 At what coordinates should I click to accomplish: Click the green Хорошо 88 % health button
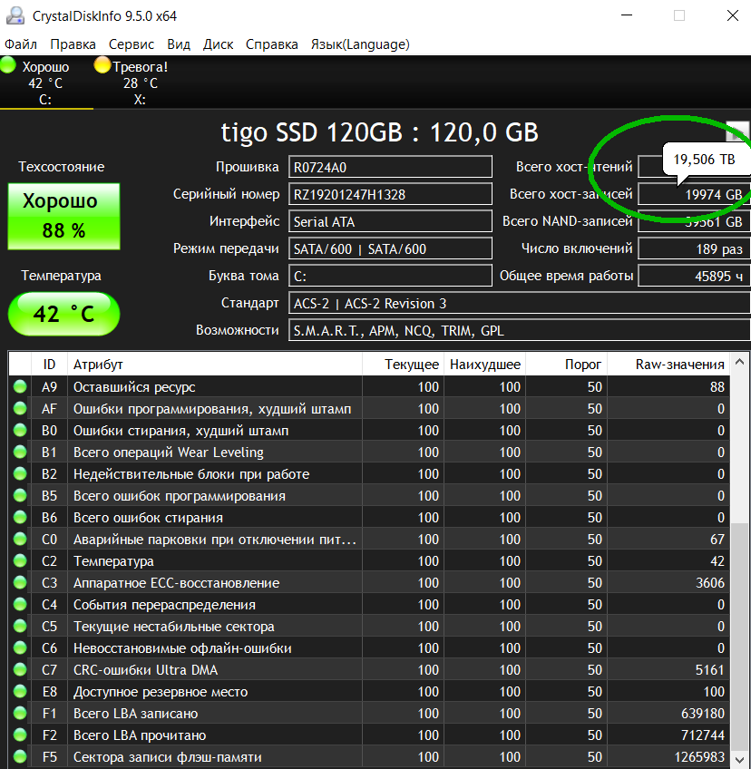63,216
